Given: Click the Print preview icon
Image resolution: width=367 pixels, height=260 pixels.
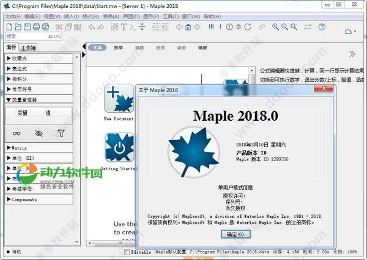Looking at the screenshot, I should [x=45, y=27].
